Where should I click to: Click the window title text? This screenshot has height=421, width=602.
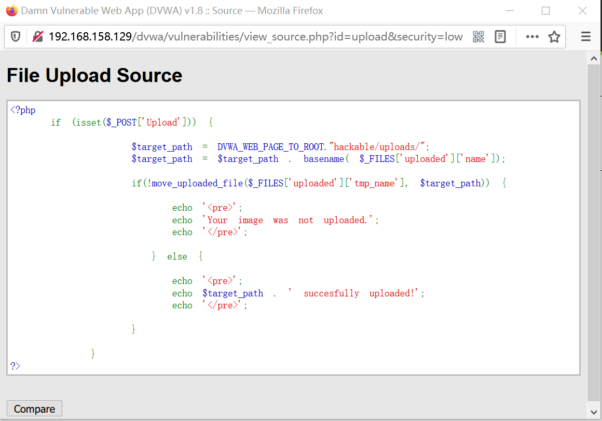172,11
